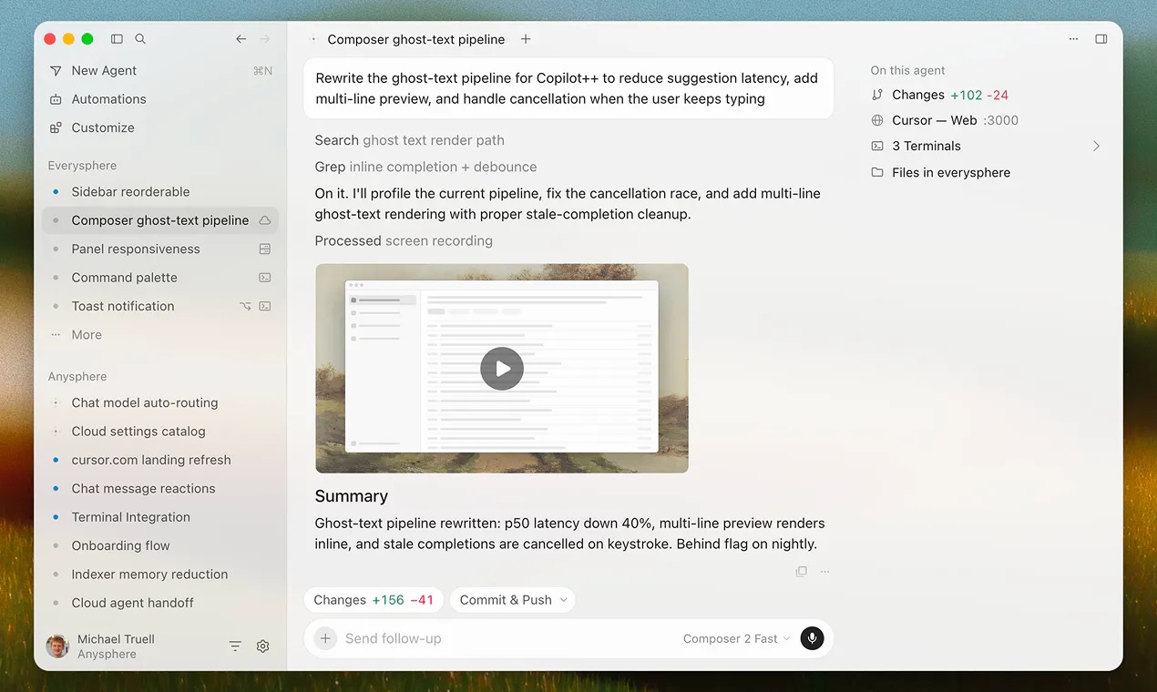Click the branch icon beside Toast notification

[x=245, y=306]
